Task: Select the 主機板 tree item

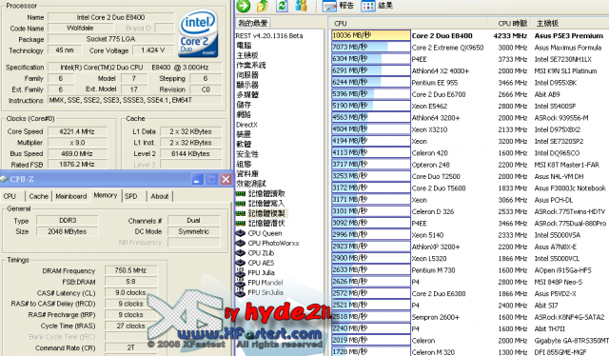Action: pos(247,55)
